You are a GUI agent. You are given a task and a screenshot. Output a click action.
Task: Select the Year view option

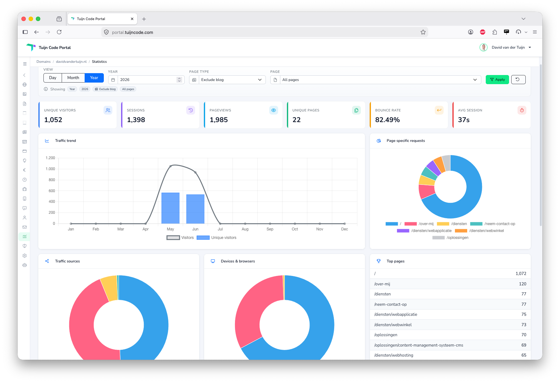tap(94, 78)
